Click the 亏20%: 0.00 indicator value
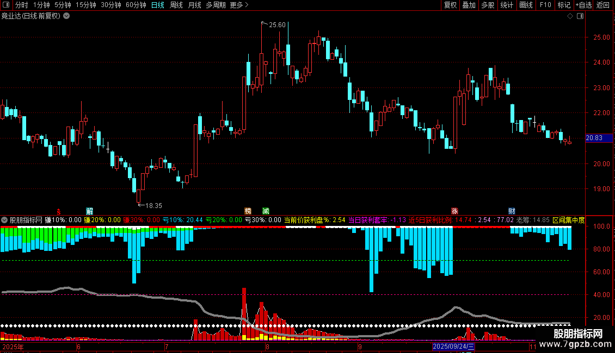 pos(224,220)
